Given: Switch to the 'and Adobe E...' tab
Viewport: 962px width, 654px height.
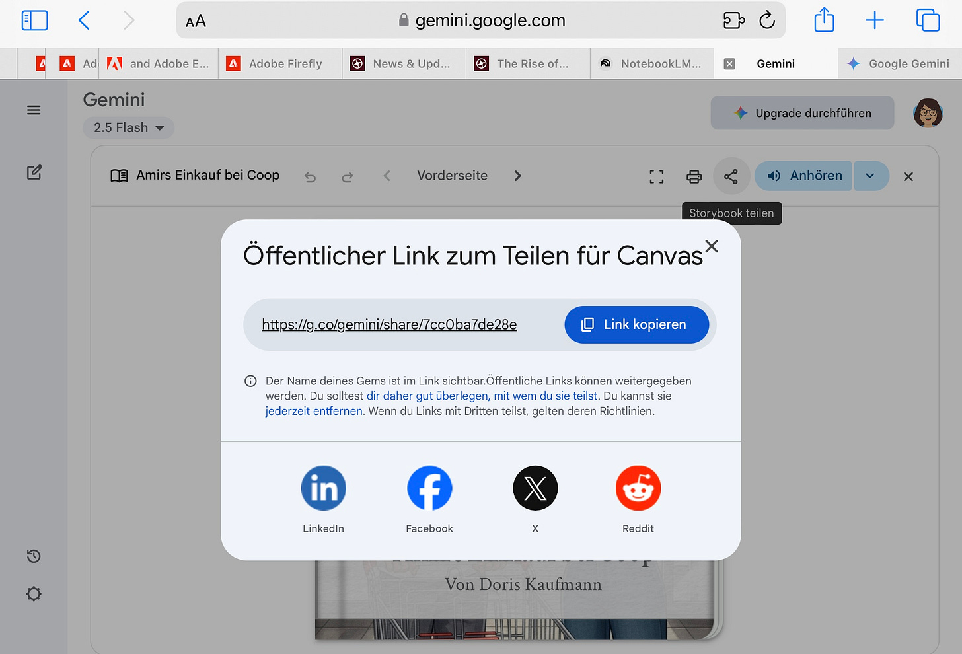Looking at the screenshot, I should [159, 64].
